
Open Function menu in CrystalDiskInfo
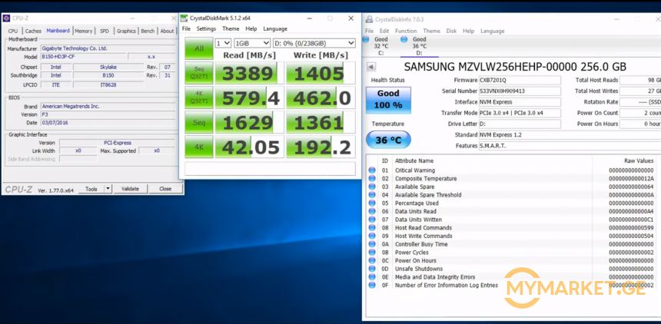click(x=406, y=31)
